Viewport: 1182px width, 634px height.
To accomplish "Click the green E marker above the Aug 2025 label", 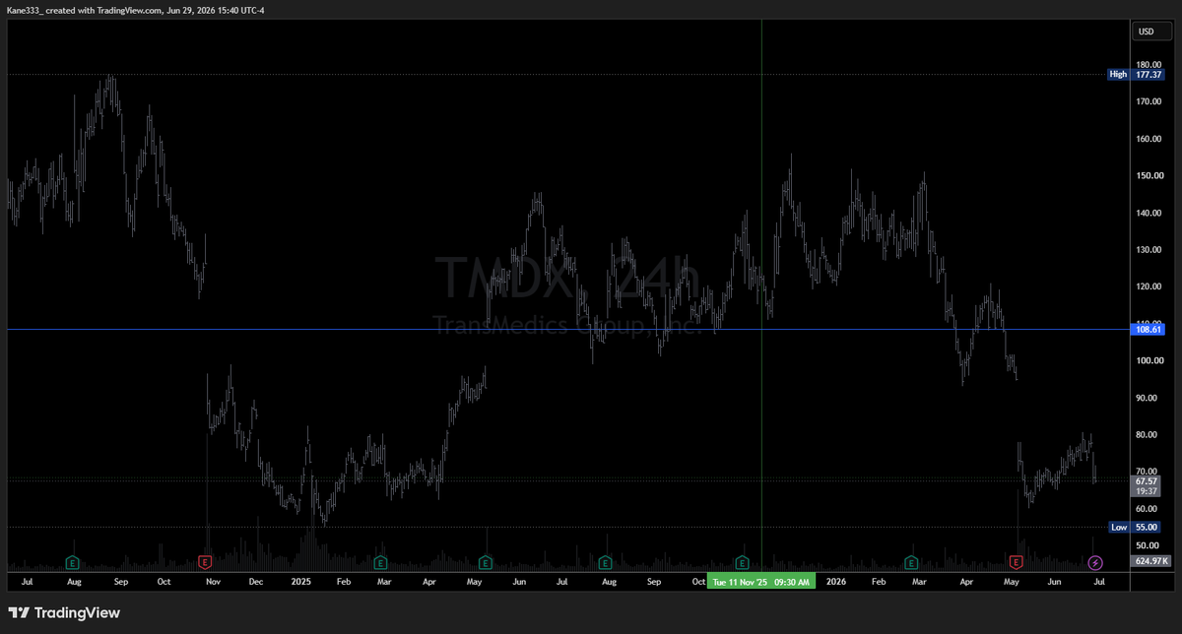I will click(x=605, y=562).
